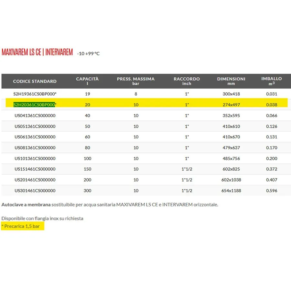Screen dimensions: 291x291
Task: Click dimensions 602x1038
Action: 231,180
